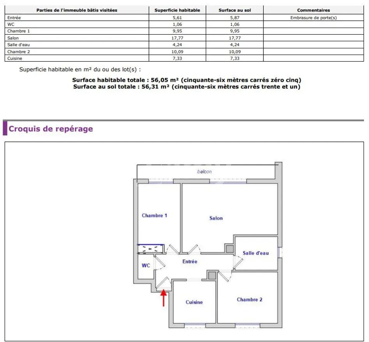The width and height of the screenshot is (369, 342).
Task: Click the 'WC' row label in table
Action: pyautogui.click(x=11, y=24)
